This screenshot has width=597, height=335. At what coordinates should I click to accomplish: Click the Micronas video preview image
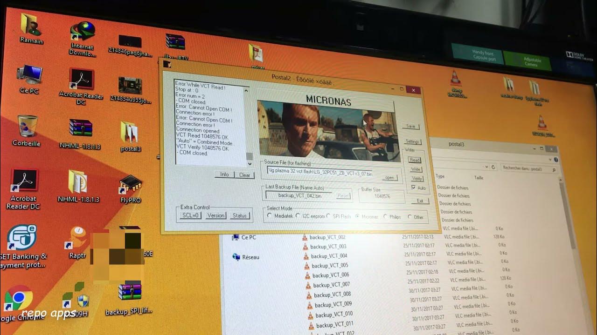328,131
